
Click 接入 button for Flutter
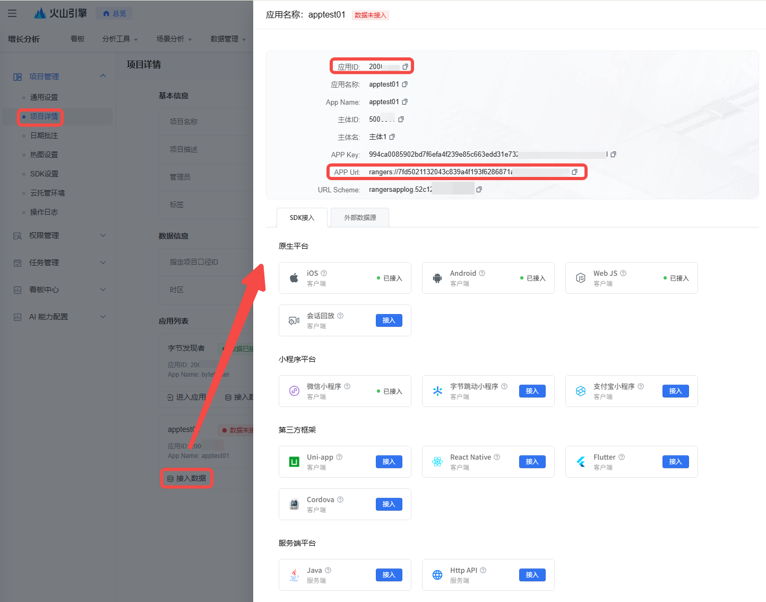(675, 462)
